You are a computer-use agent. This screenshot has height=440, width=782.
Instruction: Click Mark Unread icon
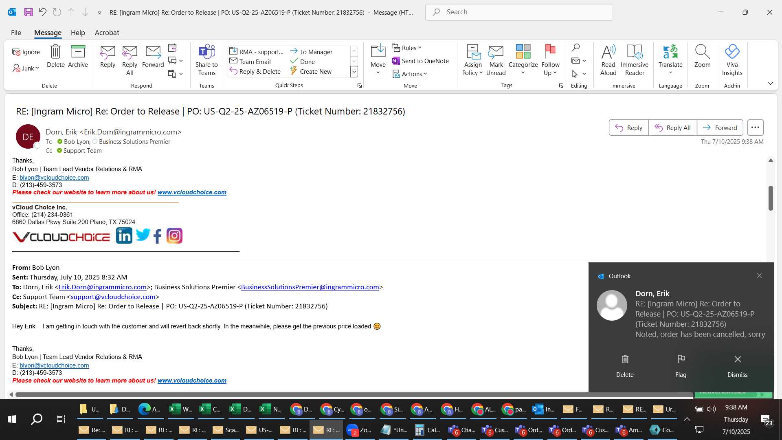(496, 60)
